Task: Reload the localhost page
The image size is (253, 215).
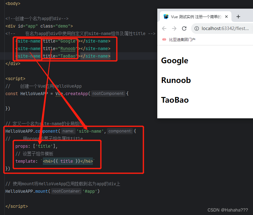Action: pyautogui.click(x=184, y=28)
